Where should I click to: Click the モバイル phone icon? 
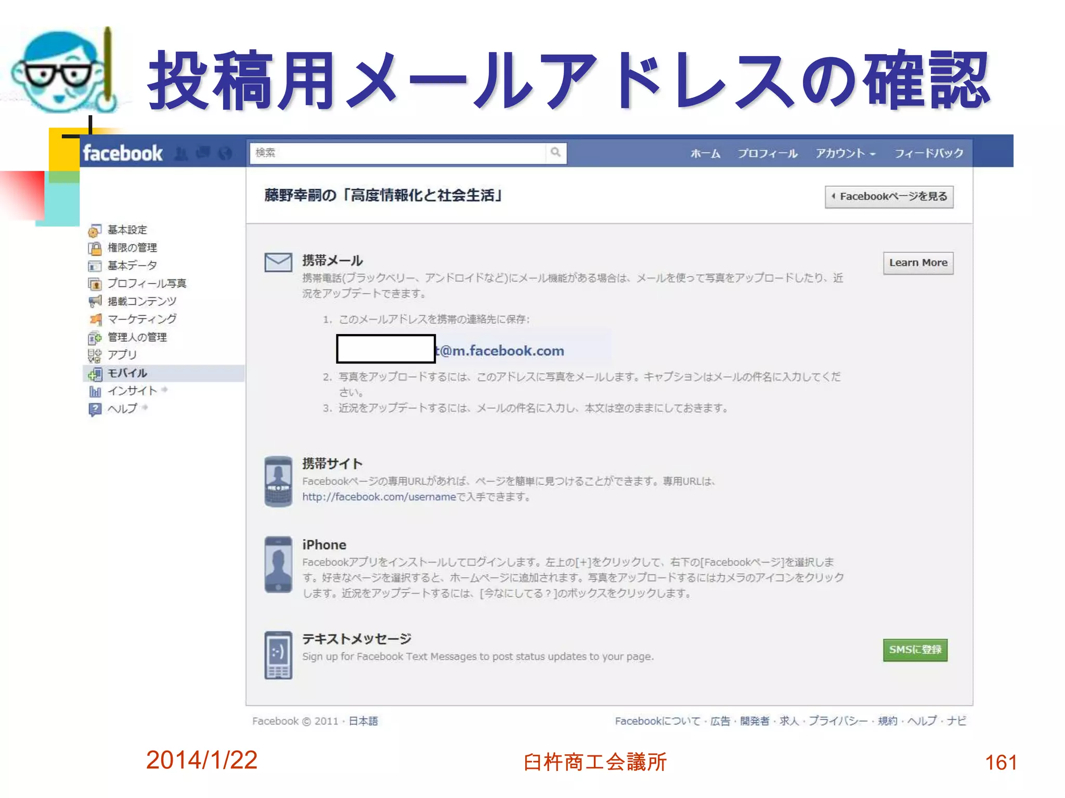click(95, 374)
